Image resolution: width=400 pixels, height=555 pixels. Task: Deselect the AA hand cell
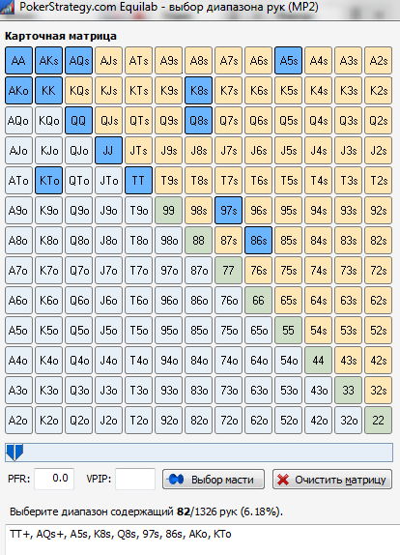[x=18, y=61]
